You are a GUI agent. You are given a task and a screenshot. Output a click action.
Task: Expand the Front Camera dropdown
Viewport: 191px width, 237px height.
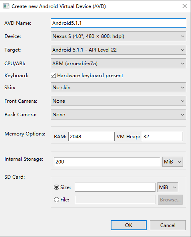coord(118,101)
